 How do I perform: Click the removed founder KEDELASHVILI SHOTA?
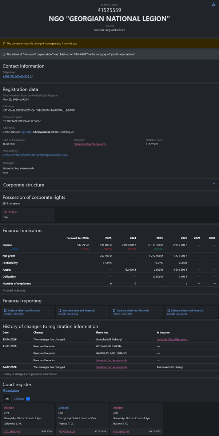click(109, 346)
